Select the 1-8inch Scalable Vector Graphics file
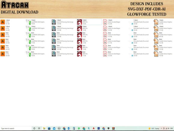The height and width of the screenshot is (131, 174). pos(163,28)
